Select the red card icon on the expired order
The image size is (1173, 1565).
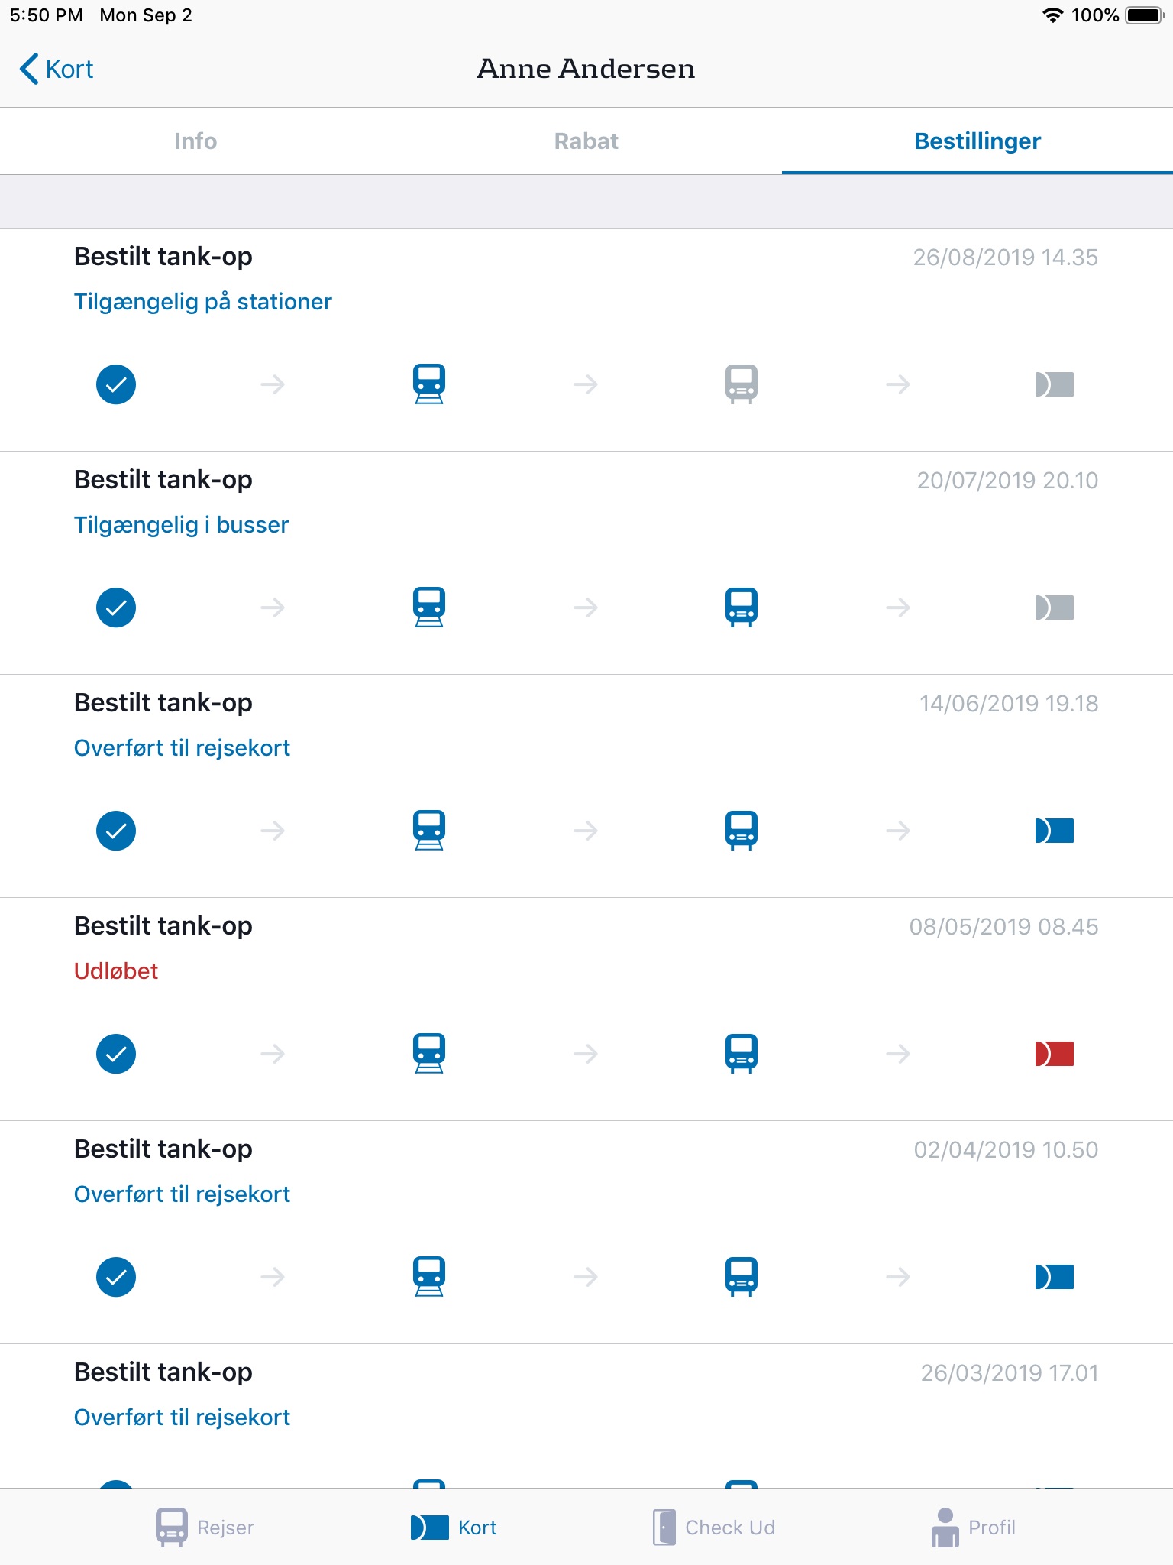[x=1055, y=1052]
